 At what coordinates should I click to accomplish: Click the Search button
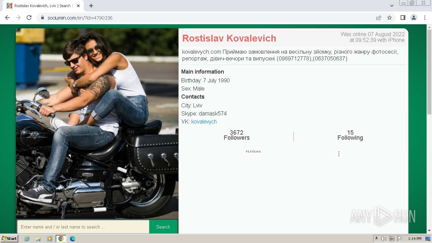pos(163,227)
